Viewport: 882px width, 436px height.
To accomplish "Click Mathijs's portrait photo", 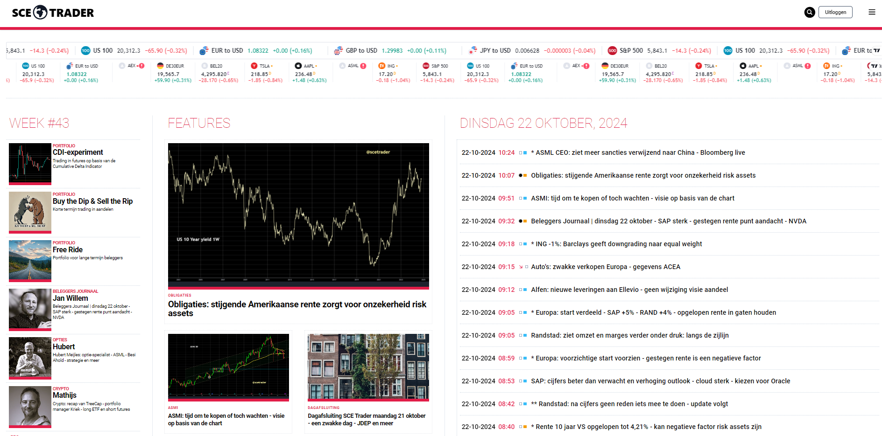I will (x=30, y=406).
